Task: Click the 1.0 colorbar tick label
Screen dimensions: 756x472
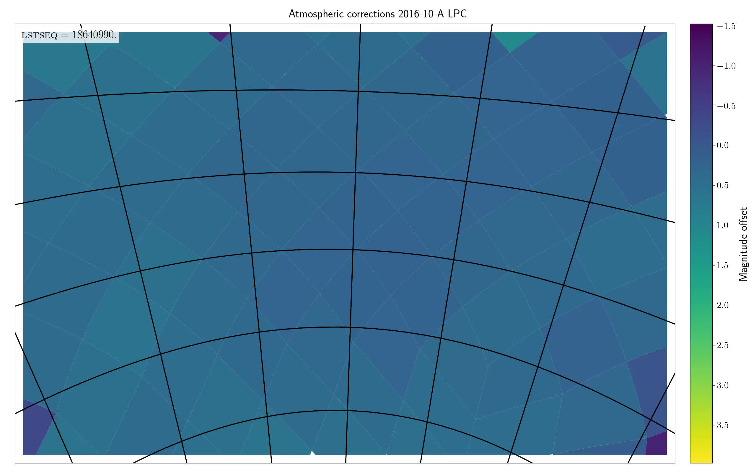Action: point(722,225)
